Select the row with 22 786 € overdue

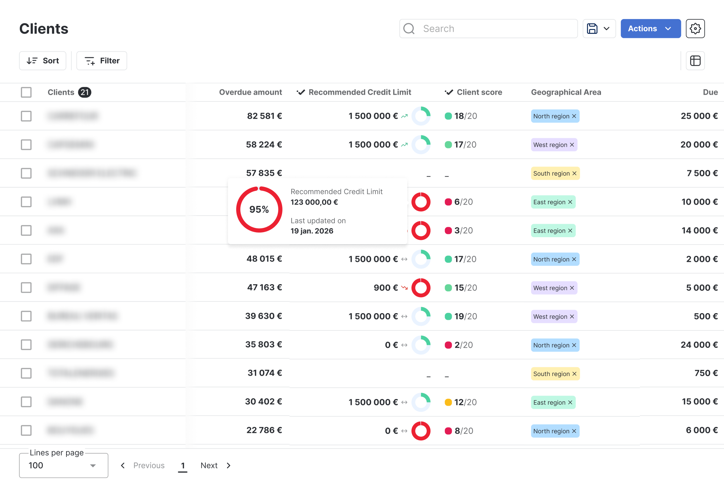tap(26, 430)
